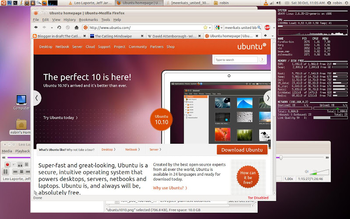The image size is (350, 219).
Task: Pause playback in VLC
Action: coord(6,172)
